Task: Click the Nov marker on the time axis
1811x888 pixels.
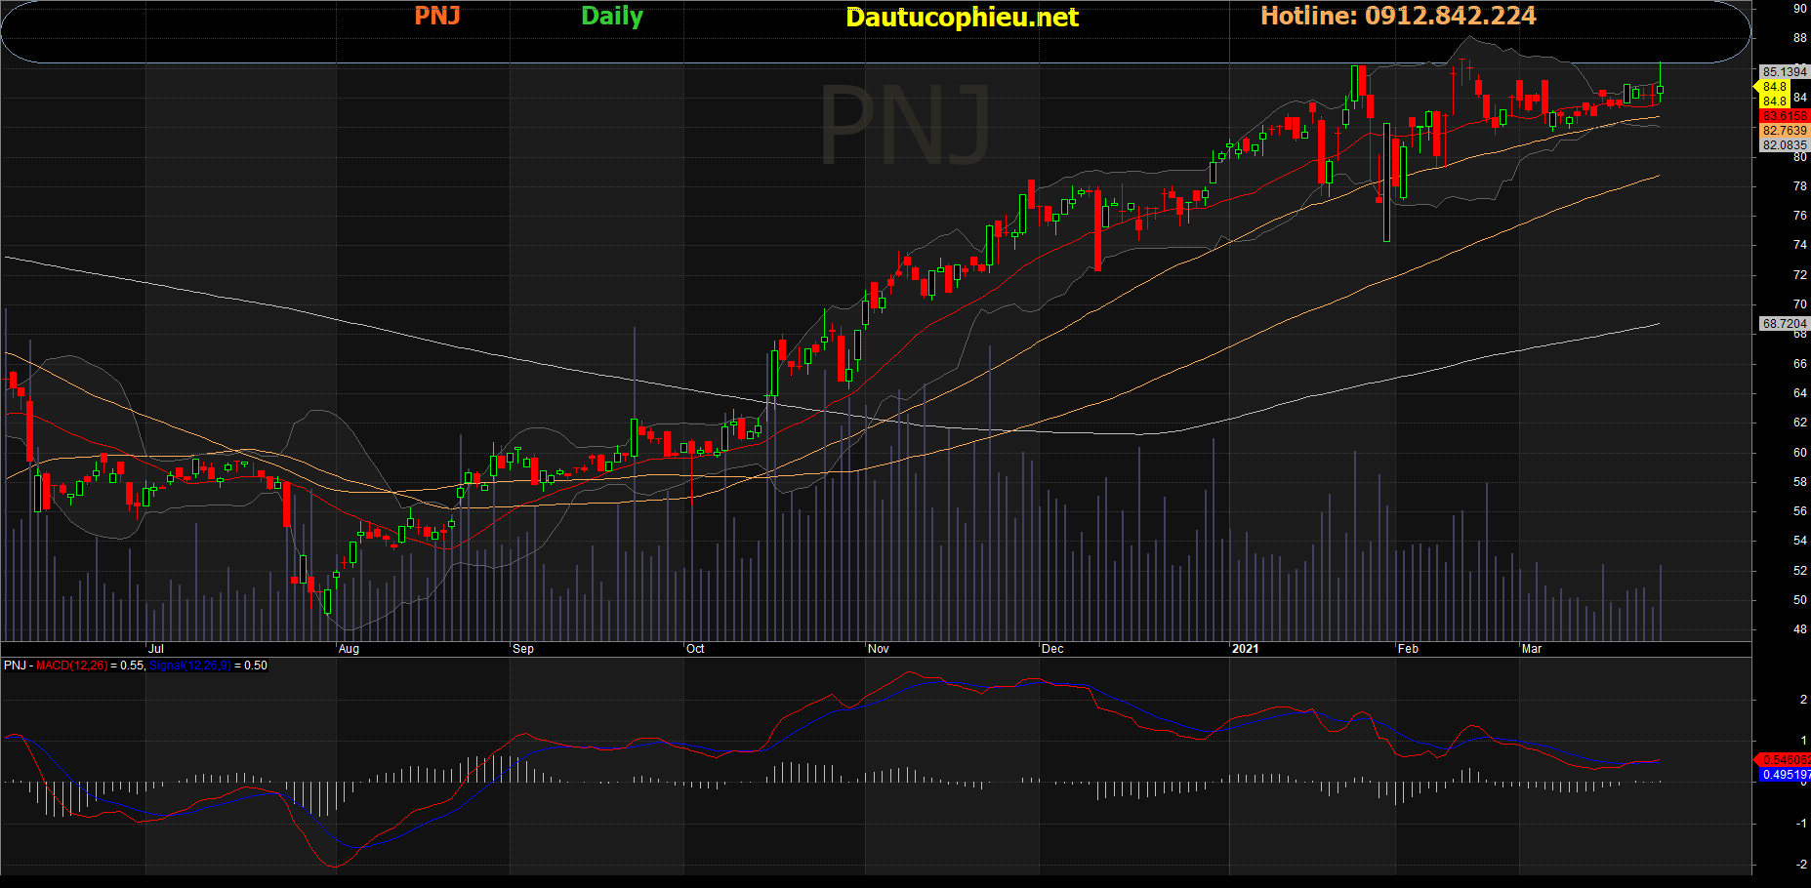Action: point(878,649)
